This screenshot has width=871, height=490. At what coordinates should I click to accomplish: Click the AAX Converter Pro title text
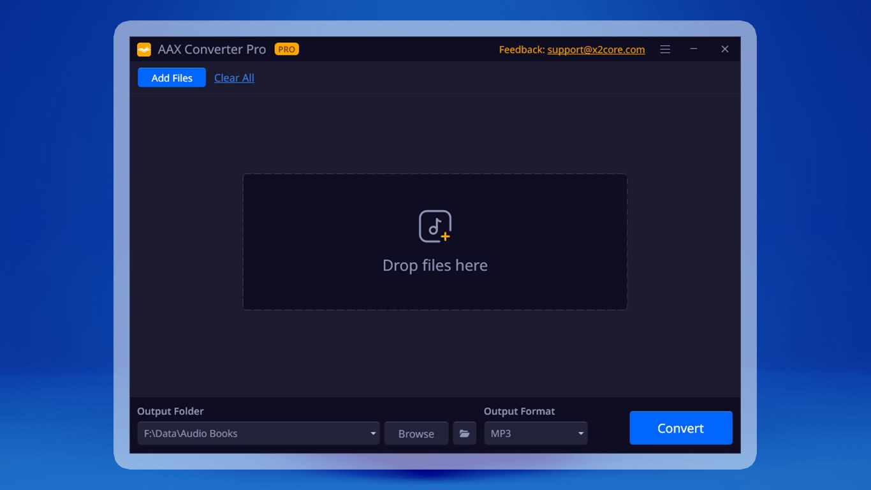(212, 49)
